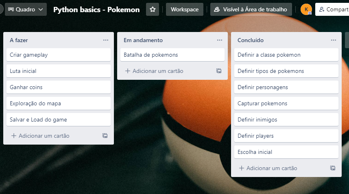349x194 pixels.
Task: Edit the A fazer list title
Action: click(19, 40)
